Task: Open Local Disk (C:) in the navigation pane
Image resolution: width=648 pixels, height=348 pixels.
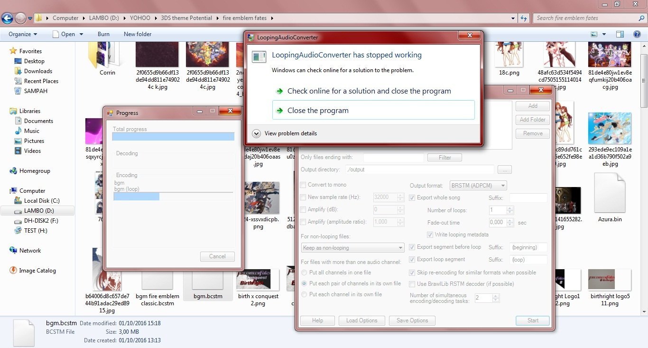Action: (x=42, y=201)
